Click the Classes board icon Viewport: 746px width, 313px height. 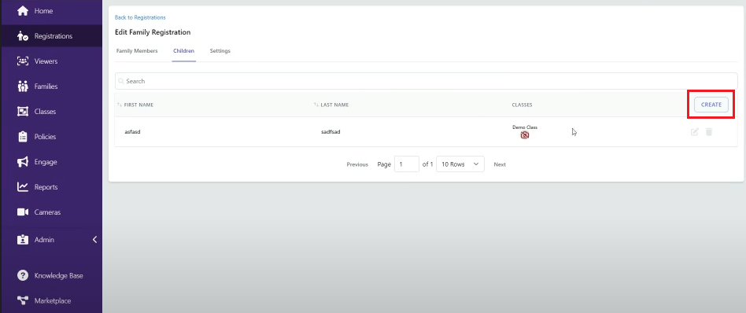click(x=23, y=112)
